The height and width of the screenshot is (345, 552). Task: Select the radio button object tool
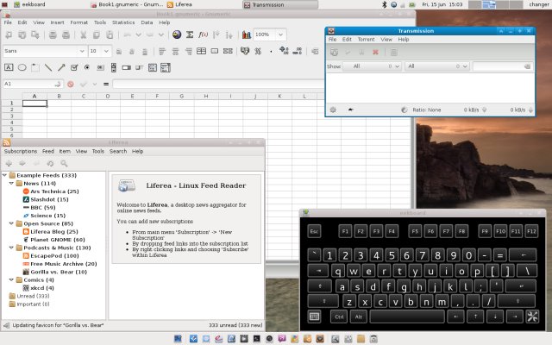click(x=85, y=66)
